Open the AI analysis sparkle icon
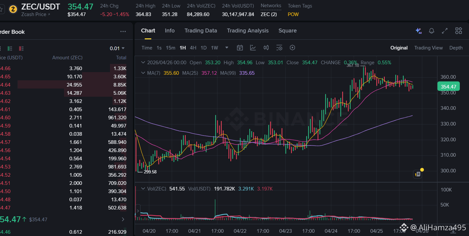 click(x=418, y=31)
